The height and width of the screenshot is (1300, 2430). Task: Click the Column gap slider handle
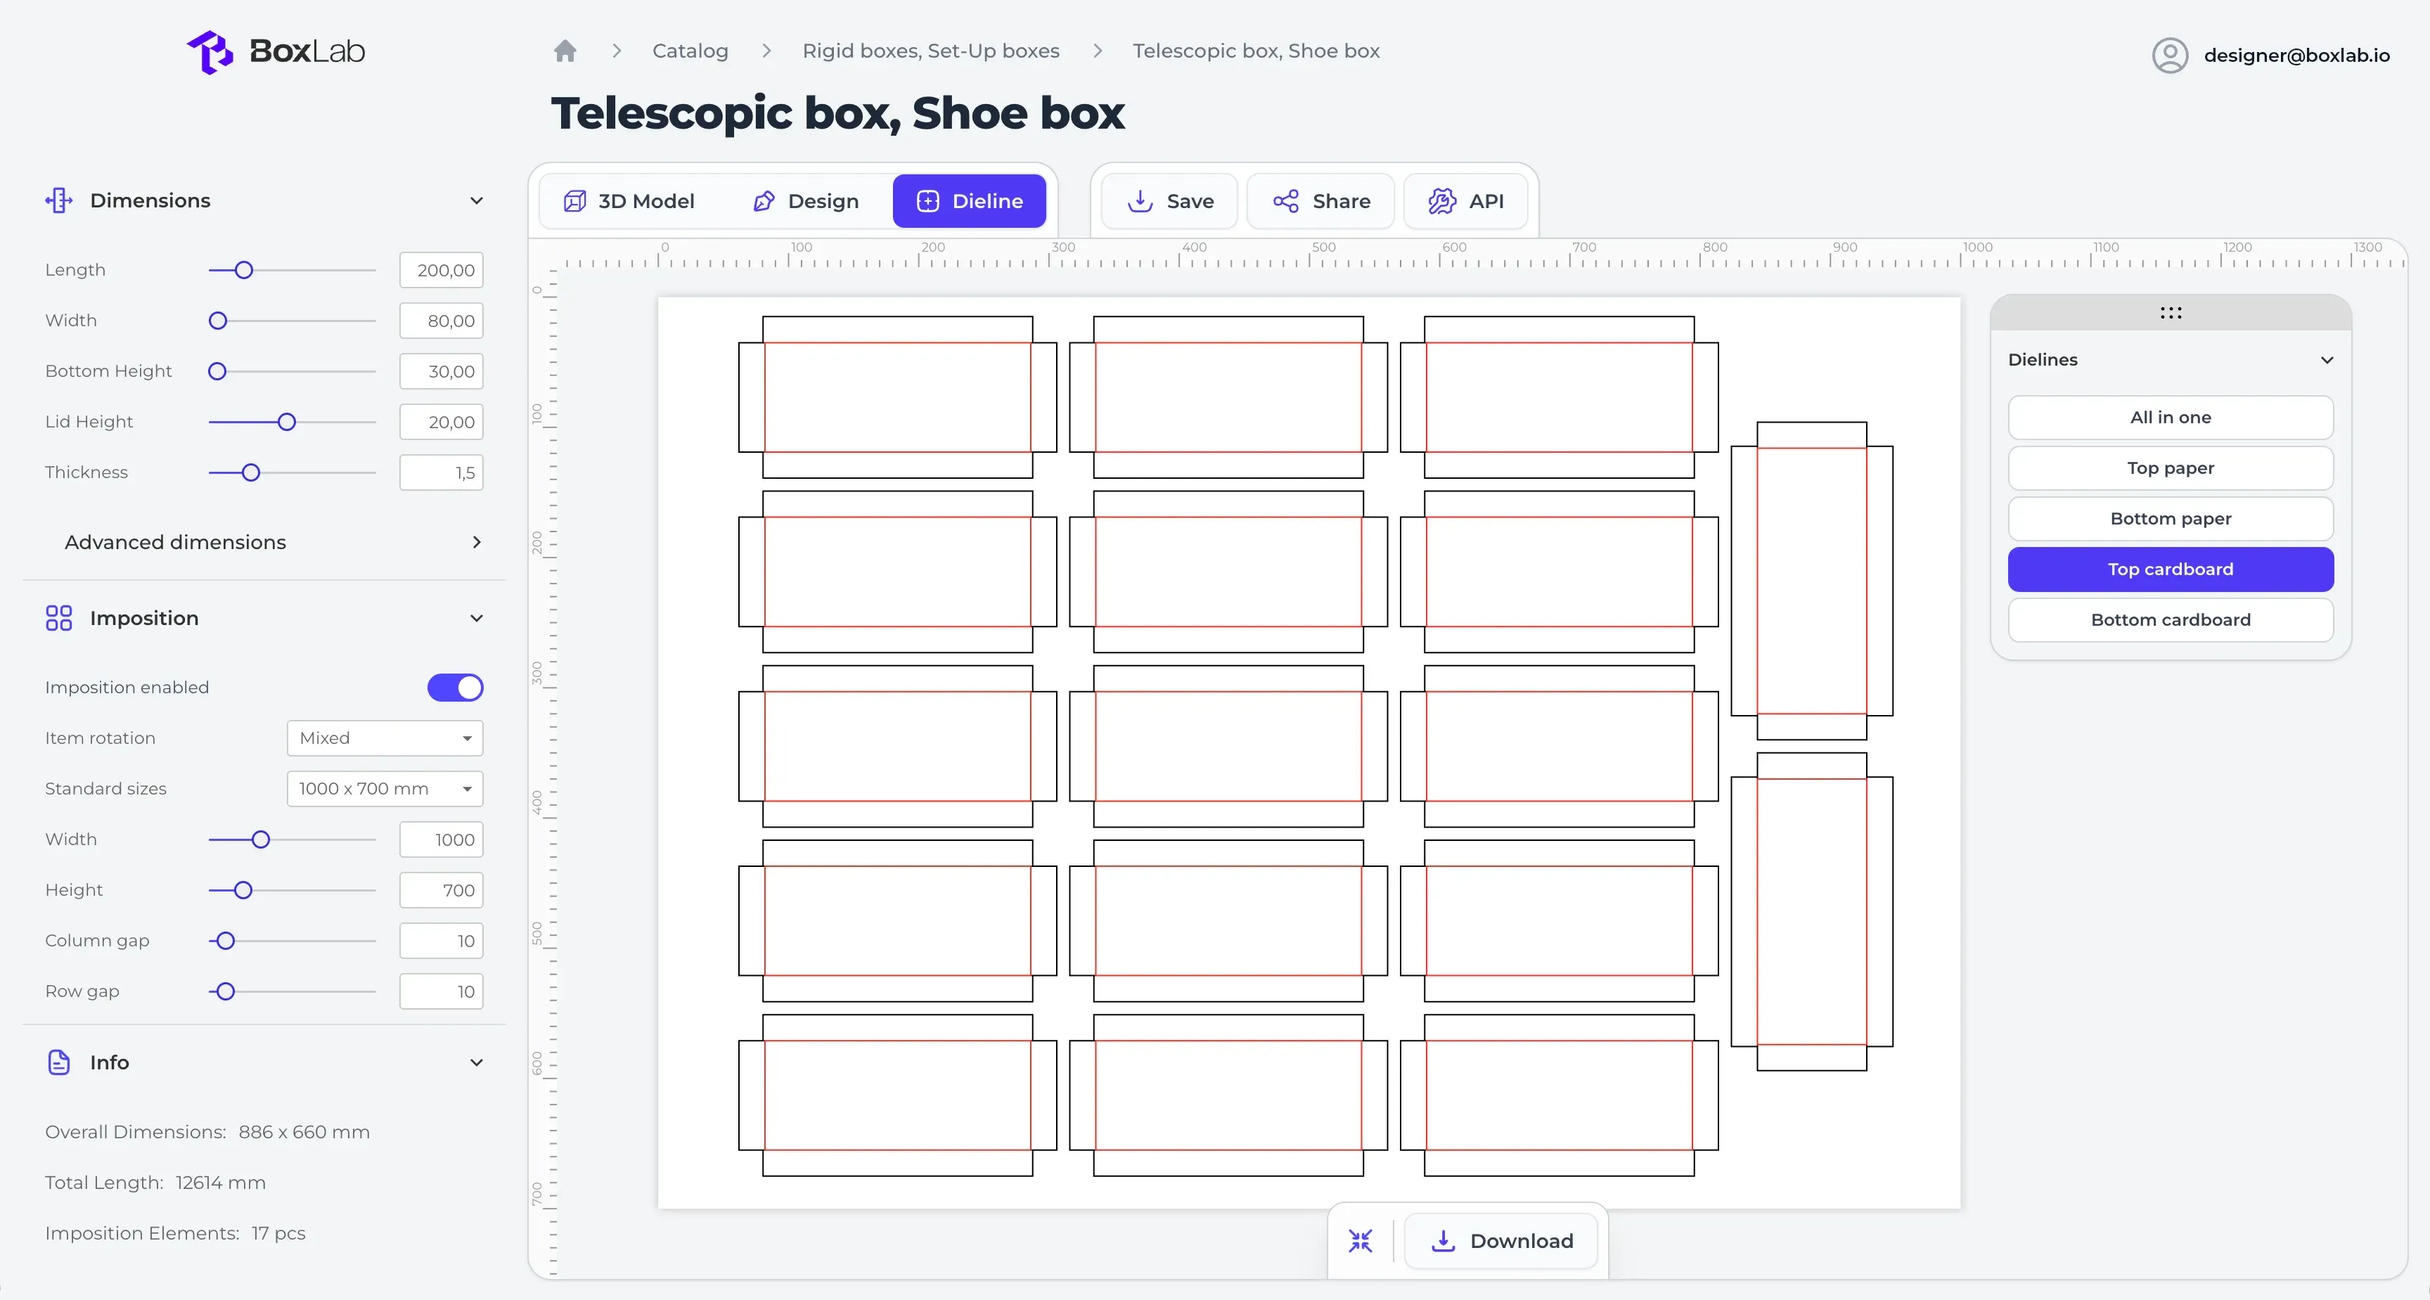point(226,941)
